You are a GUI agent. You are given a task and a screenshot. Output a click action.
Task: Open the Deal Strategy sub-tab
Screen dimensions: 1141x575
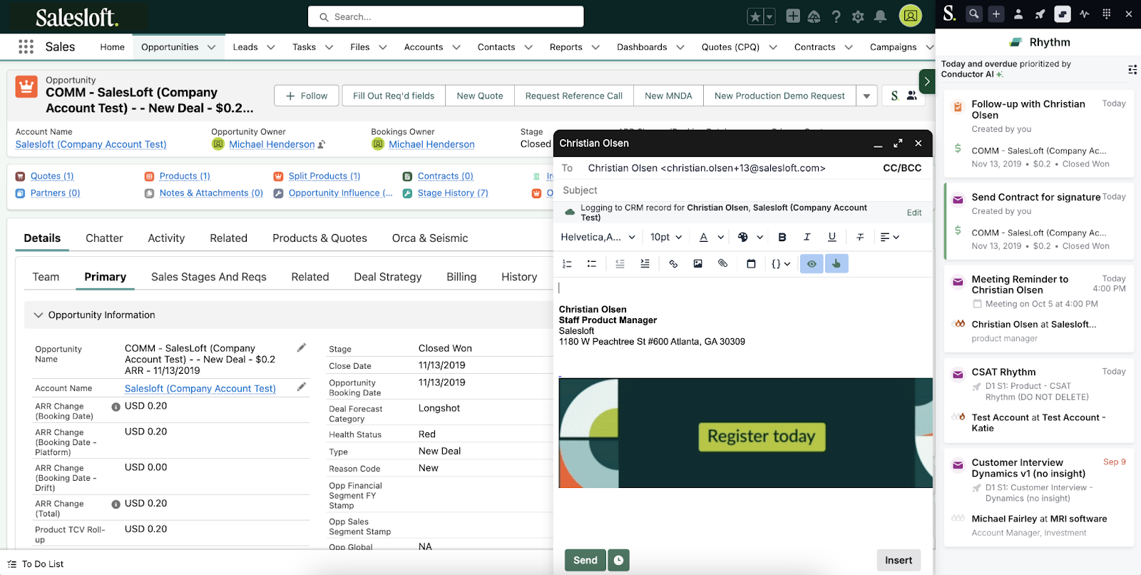tap(387, 277)
